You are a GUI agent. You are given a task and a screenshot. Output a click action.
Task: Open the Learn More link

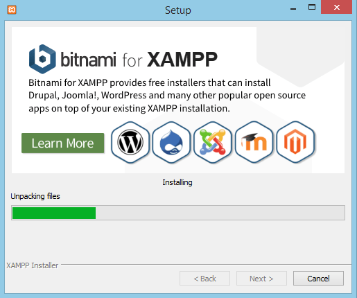tap(63, 143)
